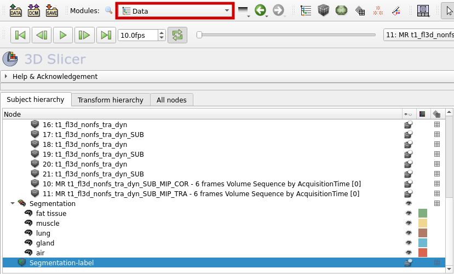Viewport: 454px width, 274px height.
Task: Click the Add Data icon
Action: coord(15,10)
